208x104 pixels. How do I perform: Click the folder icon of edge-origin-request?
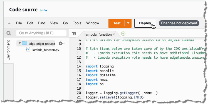point(24,43)
